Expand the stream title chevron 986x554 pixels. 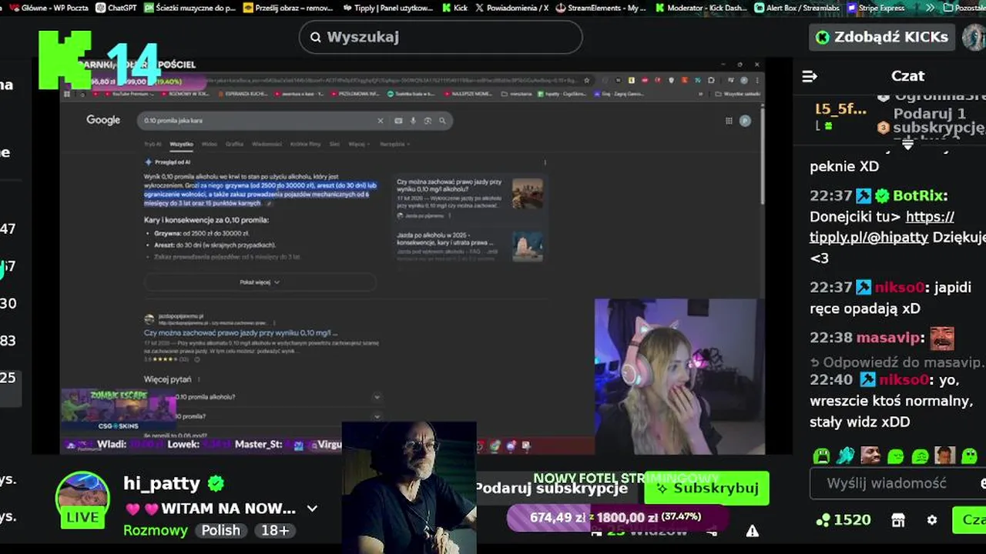click(312, 509)
